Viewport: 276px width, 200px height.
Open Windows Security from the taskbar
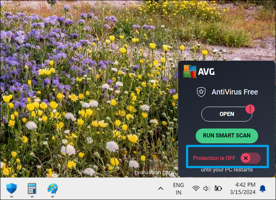(x=12, y=189)
